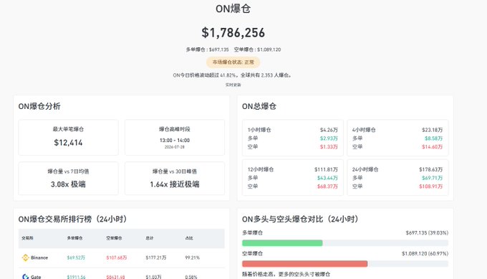Viewport: 487px width, 279px height.
Task: Click the note 随着价格走高 below the red bar
Action: click(286, 274)
